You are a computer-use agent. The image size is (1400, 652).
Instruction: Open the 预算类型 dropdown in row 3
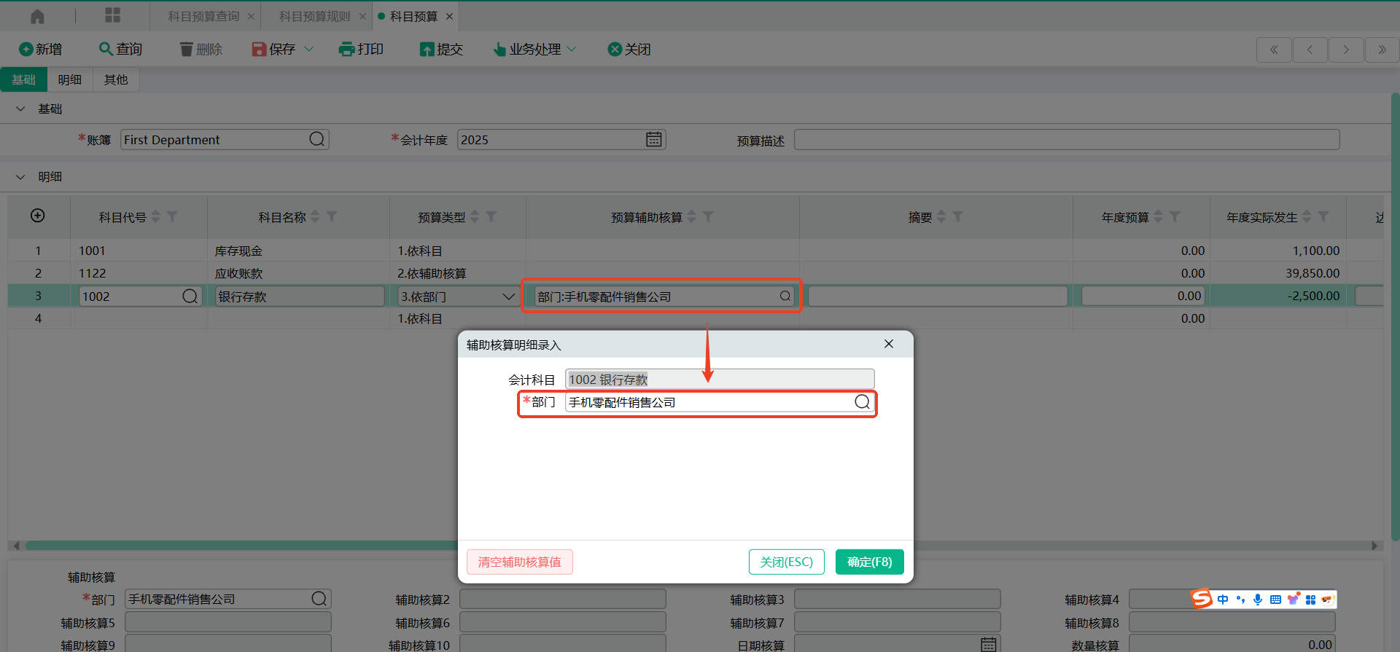pos(508,296)
